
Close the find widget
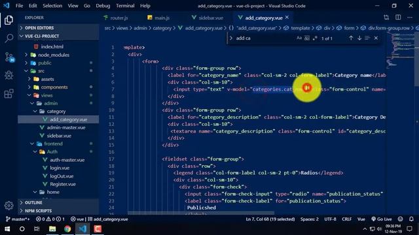(x=376, y=38)
